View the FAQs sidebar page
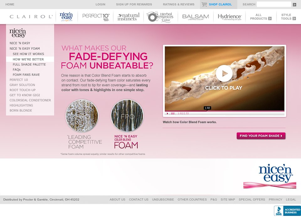Viewport: 301px width, 218px height. pos(17,70)
